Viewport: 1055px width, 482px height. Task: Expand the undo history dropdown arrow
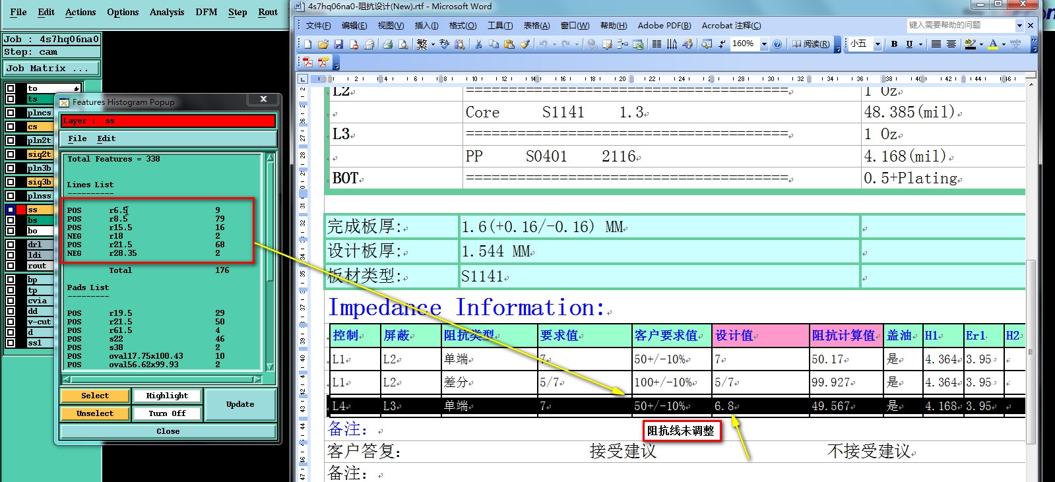click(554, 44)
